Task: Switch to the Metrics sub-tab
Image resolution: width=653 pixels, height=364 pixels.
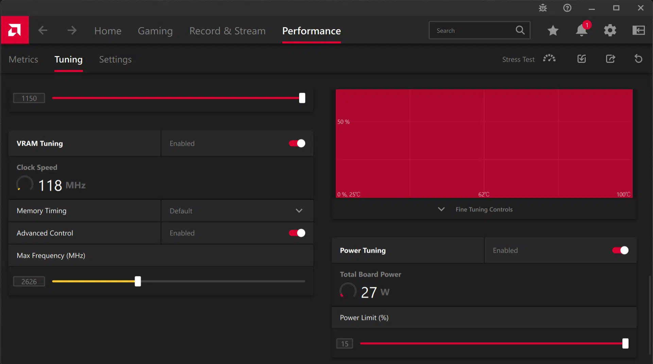Action: click(23, 59)
